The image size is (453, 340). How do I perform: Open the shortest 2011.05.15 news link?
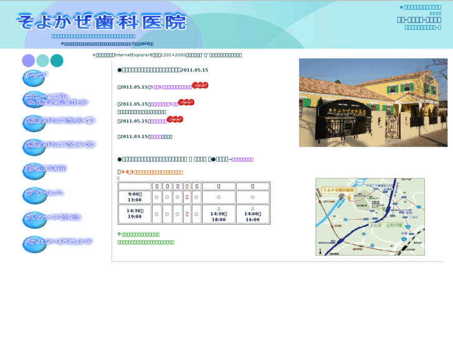[x=159, y=121]
